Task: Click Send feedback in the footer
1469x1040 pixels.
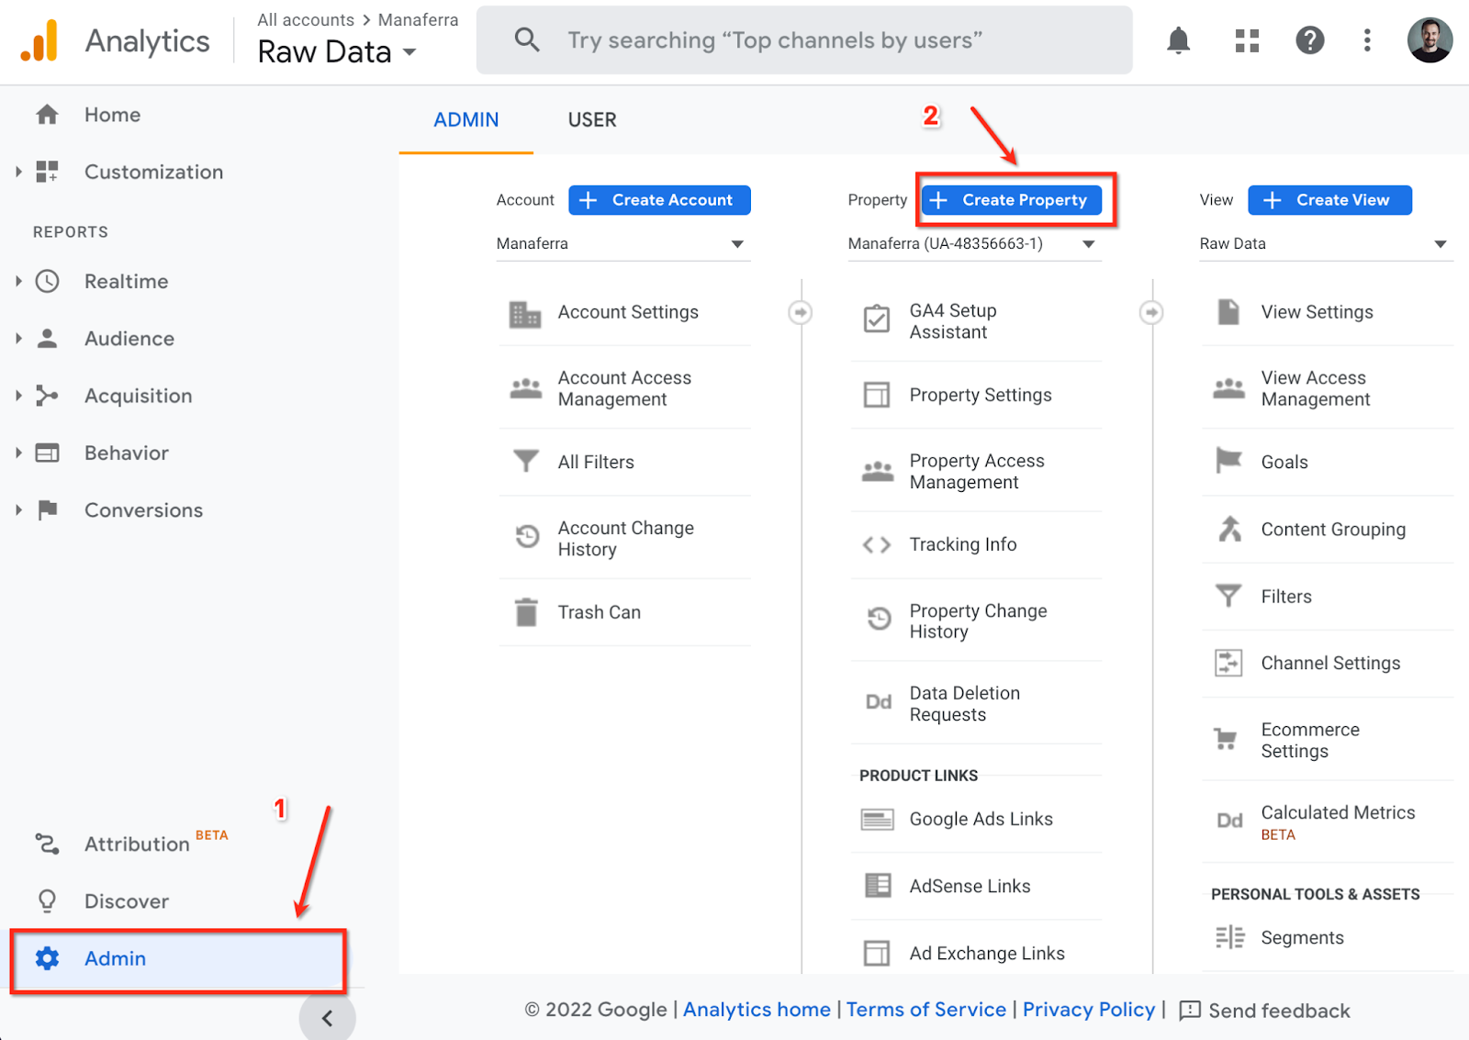Action: (x=1264, y=1011)
